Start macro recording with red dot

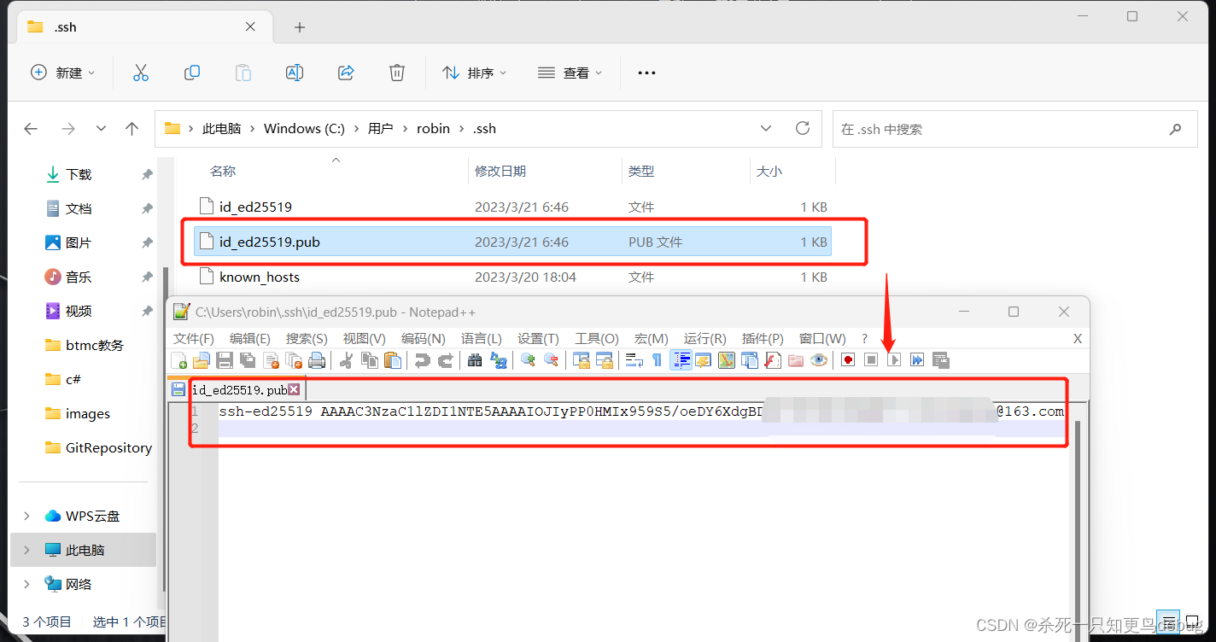848,360
